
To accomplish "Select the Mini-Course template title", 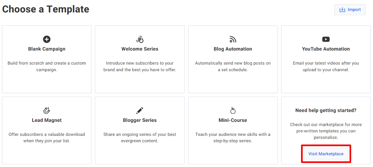I will (233, 120).
